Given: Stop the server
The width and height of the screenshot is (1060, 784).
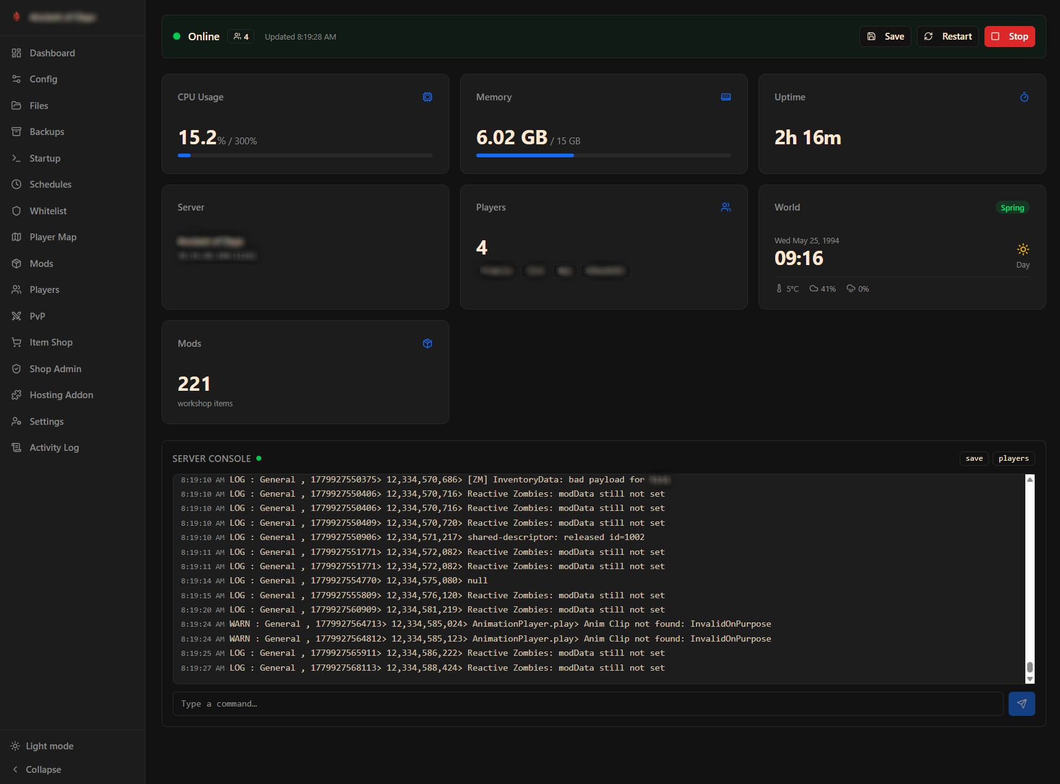Looking at the screenshot, I should point(1010,37).
